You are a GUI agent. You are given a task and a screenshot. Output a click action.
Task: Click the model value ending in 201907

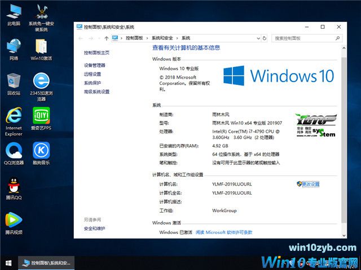pyautogui.click(x=247, y=123)
